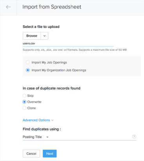The image size is (144, 161).
Task: Click the users.csv file name field
Action: coord(68,44)
